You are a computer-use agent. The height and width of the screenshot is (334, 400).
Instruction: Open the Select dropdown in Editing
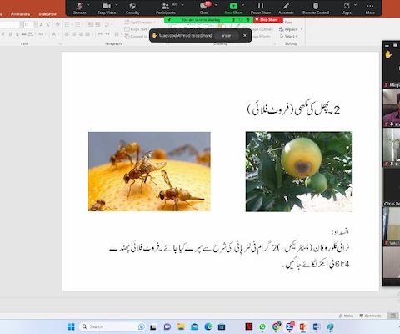point(288,37)
